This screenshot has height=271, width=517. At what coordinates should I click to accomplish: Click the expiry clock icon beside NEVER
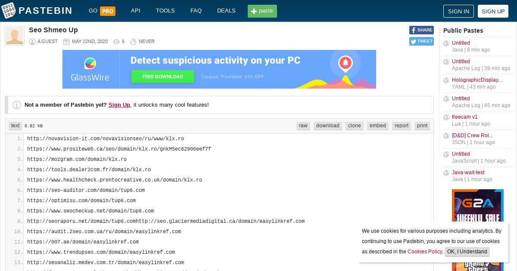click(133, 42)
